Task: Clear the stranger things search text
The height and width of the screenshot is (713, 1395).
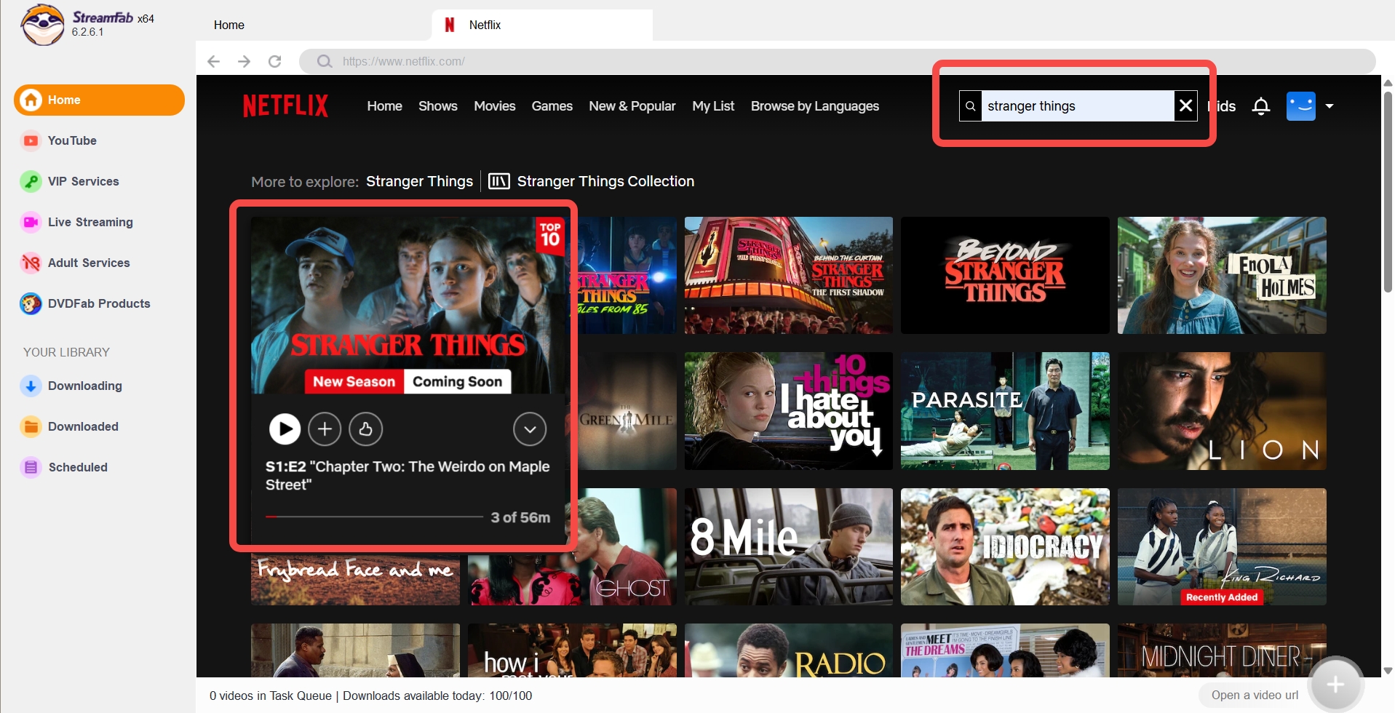Action: click(1185, 105)
